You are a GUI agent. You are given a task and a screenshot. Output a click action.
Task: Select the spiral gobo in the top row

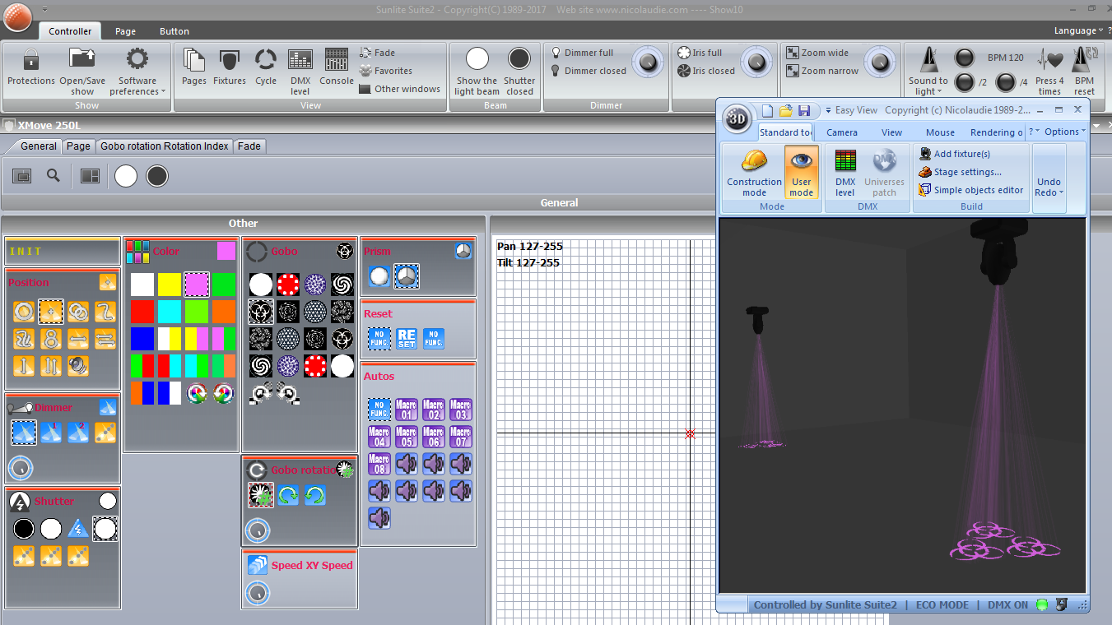[x=342, y=285]
